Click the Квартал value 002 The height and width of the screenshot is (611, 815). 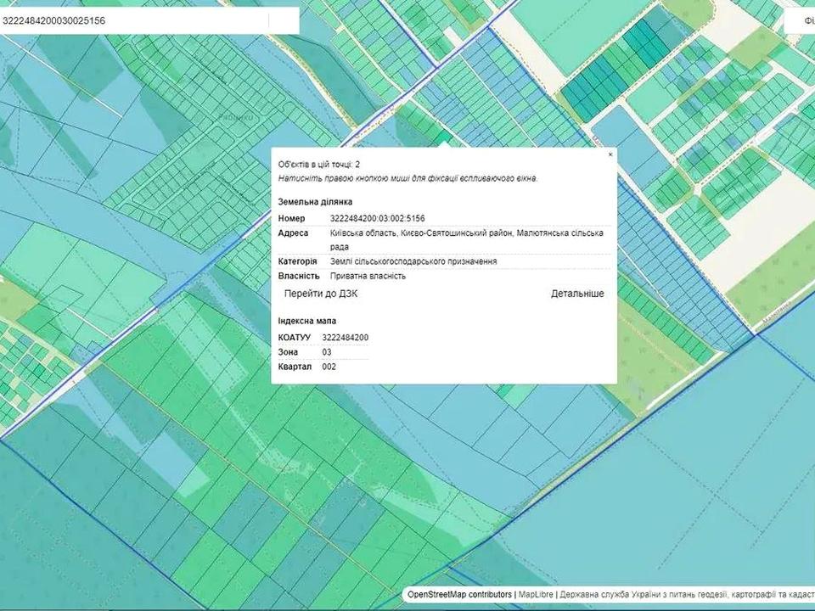tap(330, 367)
